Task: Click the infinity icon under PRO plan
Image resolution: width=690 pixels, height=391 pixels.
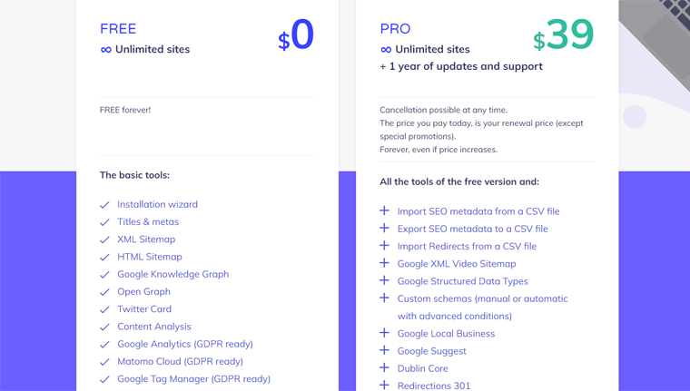Action: point(386,50)
